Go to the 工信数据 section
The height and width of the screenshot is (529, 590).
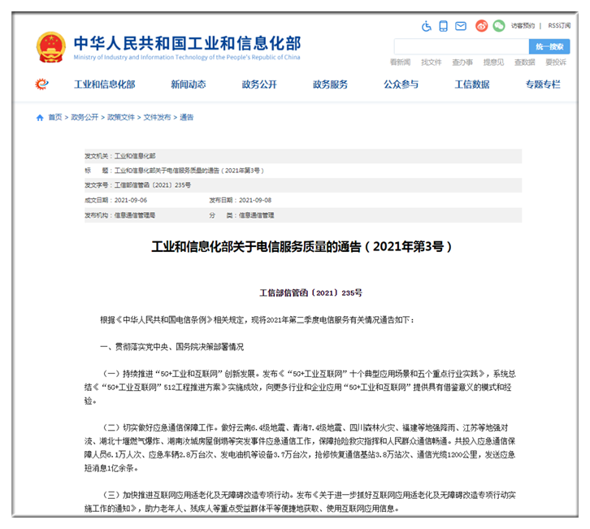471,85
